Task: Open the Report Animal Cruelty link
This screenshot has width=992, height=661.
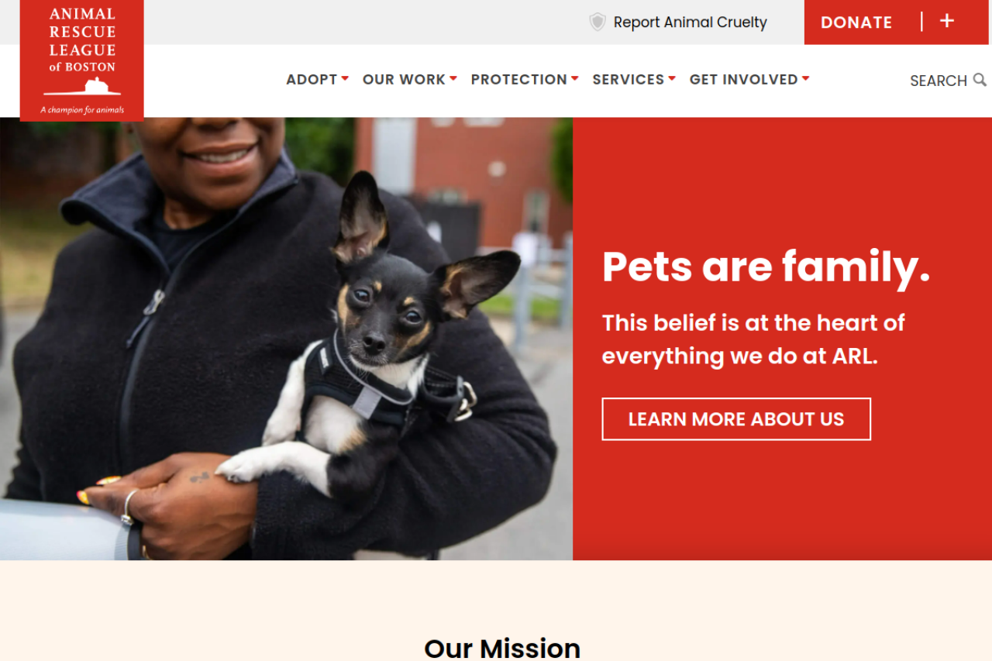Action: click(690, 22)
